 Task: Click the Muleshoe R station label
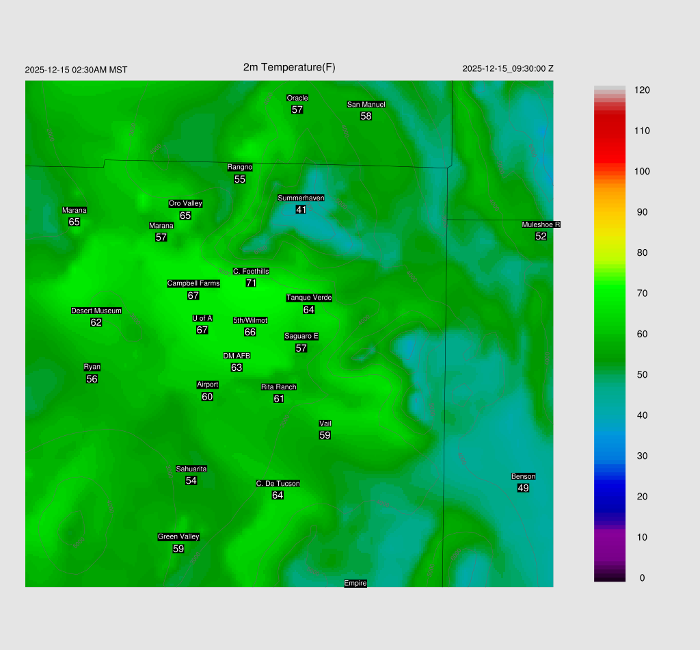(x=541, y=224)
